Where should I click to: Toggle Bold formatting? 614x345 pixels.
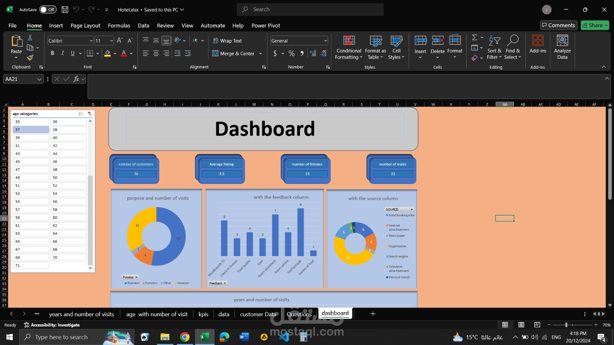(x=52, y=53)
